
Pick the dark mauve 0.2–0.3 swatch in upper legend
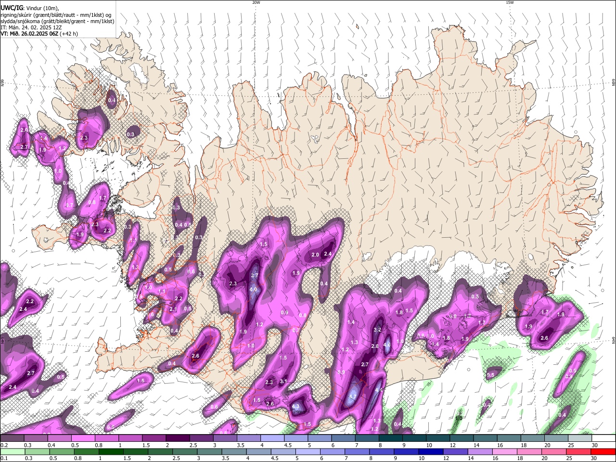point(12,438)
